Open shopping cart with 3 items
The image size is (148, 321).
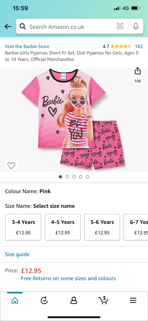[104, 300]
